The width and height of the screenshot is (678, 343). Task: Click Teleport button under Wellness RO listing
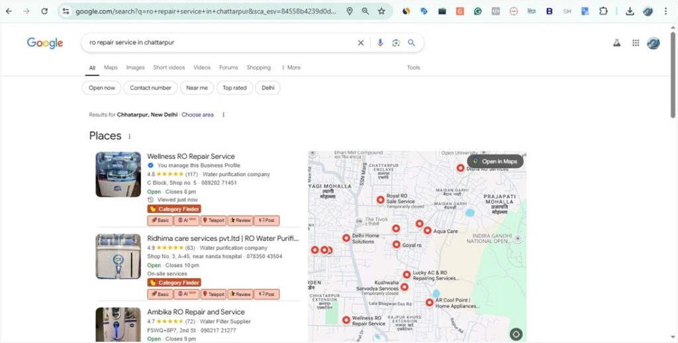pos(214,220)
